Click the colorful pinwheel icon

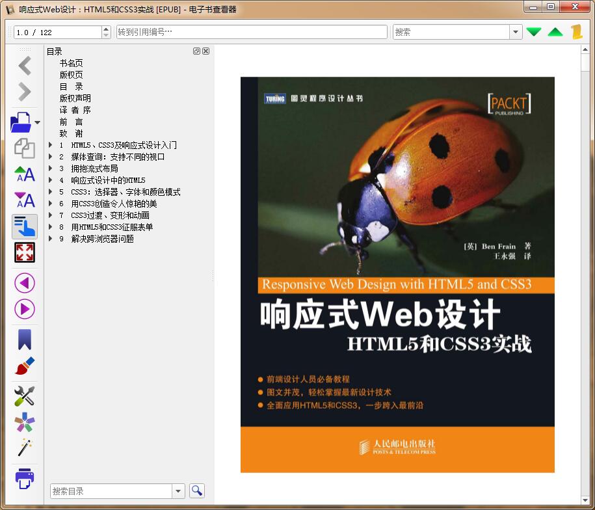pos(25,422)
